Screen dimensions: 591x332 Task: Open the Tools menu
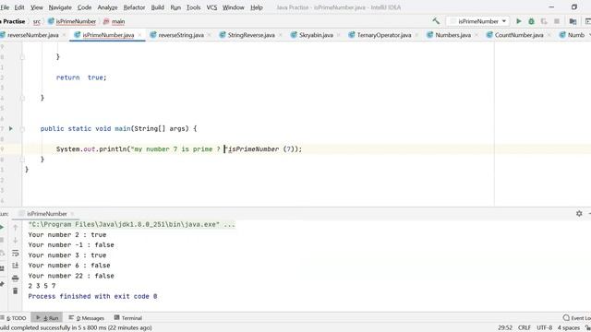click(x=193, y=7)
